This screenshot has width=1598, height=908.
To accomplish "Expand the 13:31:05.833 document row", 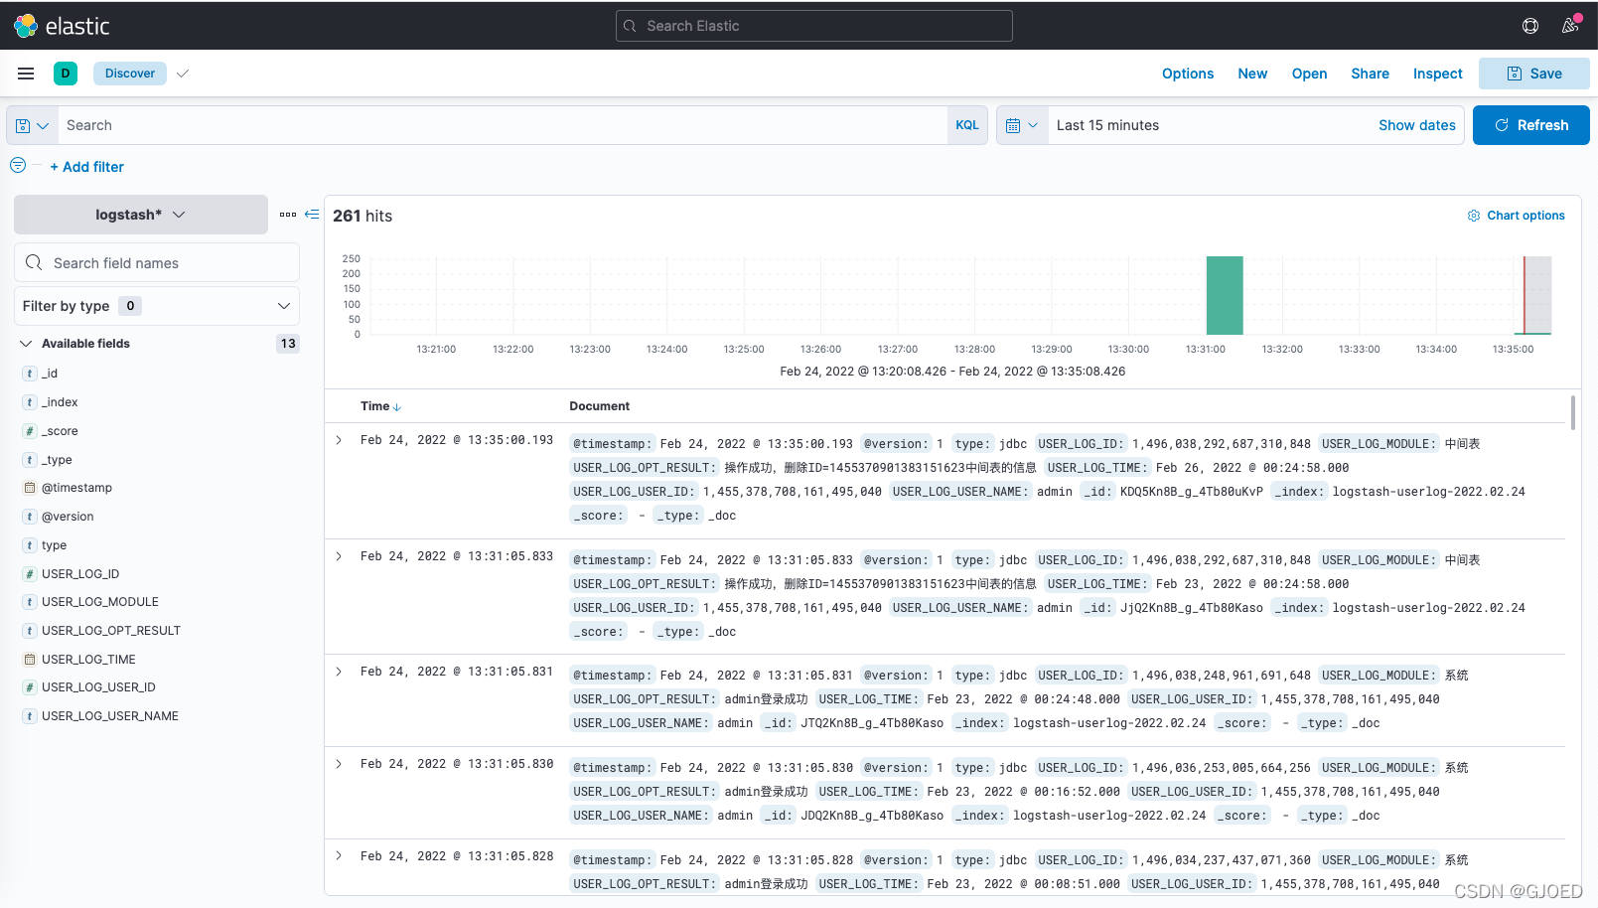I will pyautogui.click(x=339, y=556).
